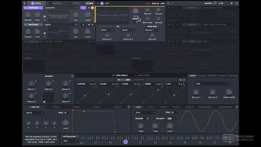Click the NEW preset button
The width and height of the screenshot is (261, 147).
pyautogui.click(x=163, y=3)
